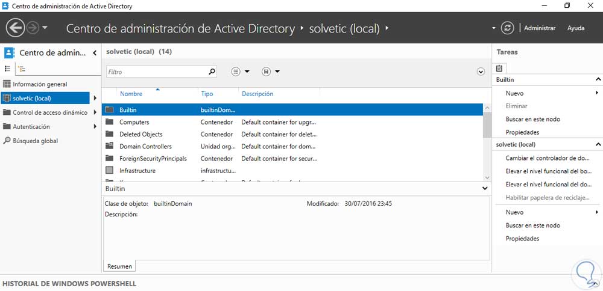The width and height of the screenshot is (603, 291).
Task: Collapse the Builtin details pane chevron
Action: point(485,188)
